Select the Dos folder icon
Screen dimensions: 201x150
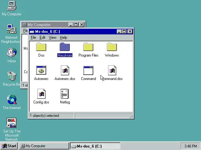point(41,47)
